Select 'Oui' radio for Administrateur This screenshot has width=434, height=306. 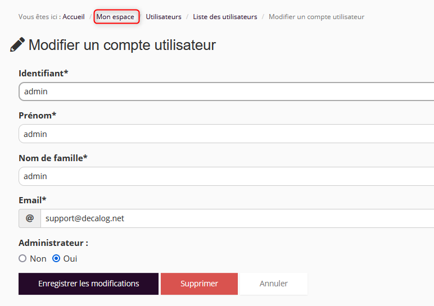[x=56, y=259]
